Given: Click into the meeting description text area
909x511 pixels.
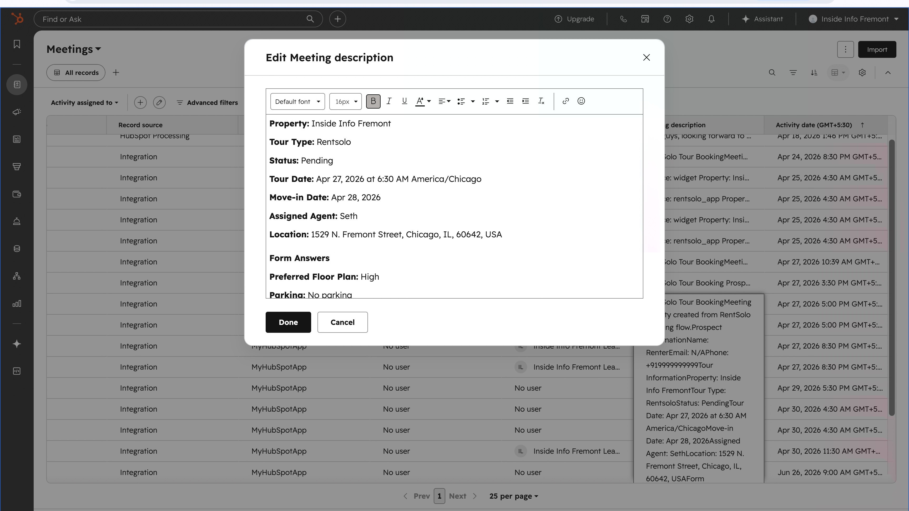Looking at the screenshot, I should click(454, 206).
